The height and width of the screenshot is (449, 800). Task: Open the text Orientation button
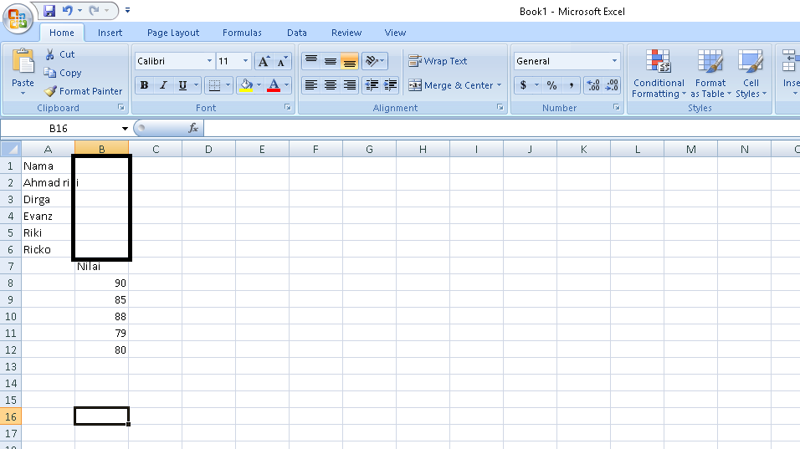pos(375,61)
